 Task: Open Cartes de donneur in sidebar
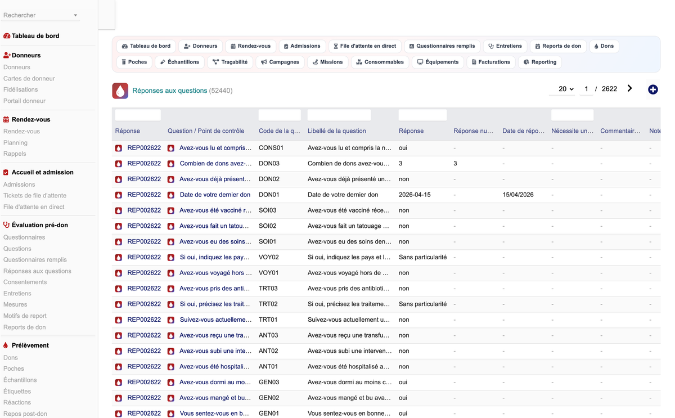tap(29, 79)
